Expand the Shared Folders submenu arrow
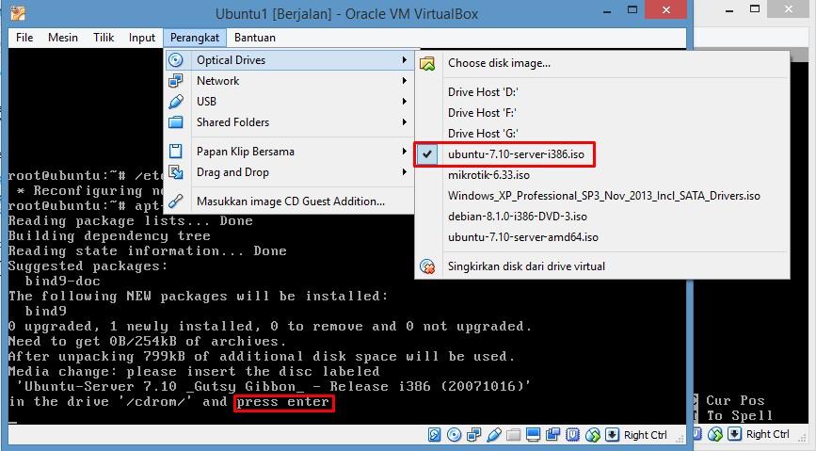The height and width of the screenshot is (451, 816). click(405, 122)
